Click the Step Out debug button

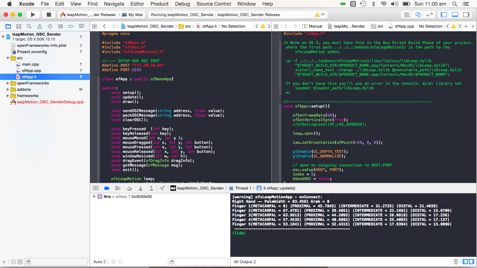[x=151, y=188]
